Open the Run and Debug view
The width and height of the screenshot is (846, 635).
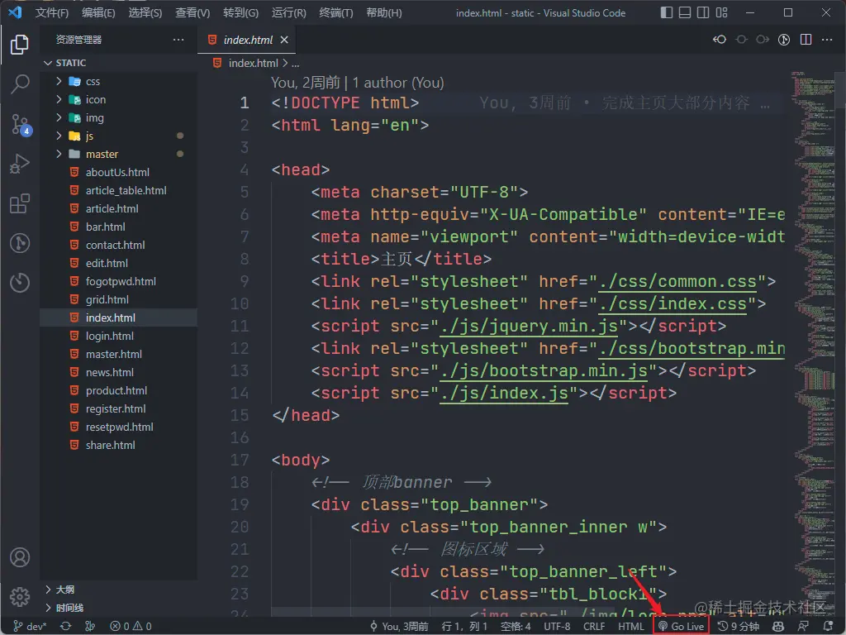pyautogui.click(x=20, y=164)
